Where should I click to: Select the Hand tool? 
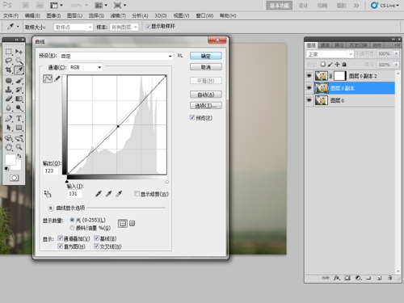(9, 147)
